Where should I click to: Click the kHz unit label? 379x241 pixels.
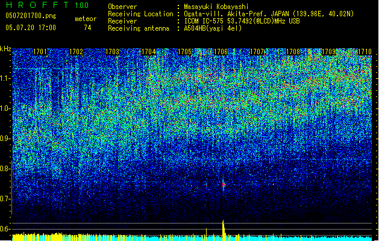tap(5, 49)
